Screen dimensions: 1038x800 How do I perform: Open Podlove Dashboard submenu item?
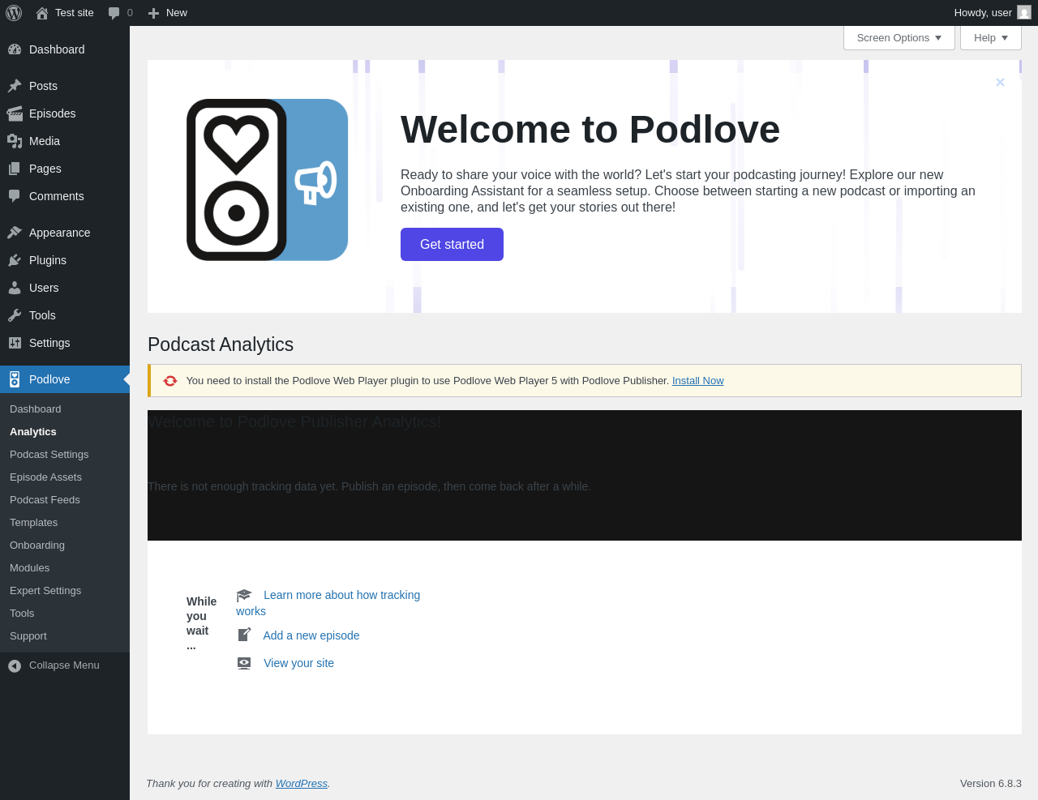65,409
